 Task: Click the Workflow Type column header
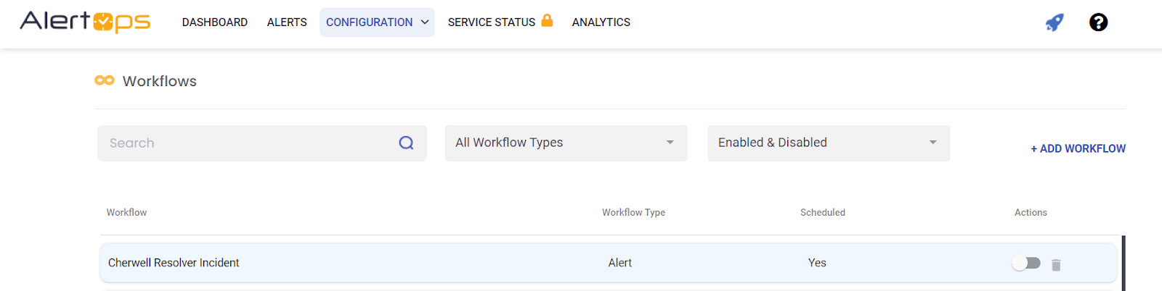633,213
